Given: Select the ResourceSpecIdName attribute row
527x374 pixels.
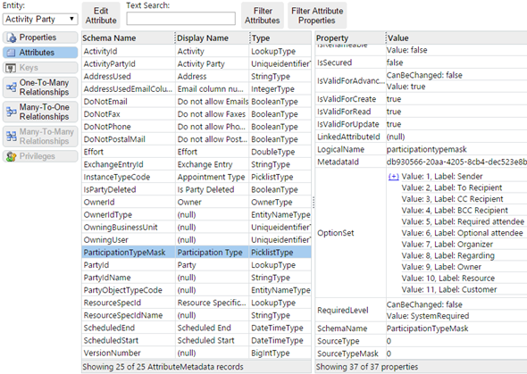Looking at the screenshot, I should (197, 315).
